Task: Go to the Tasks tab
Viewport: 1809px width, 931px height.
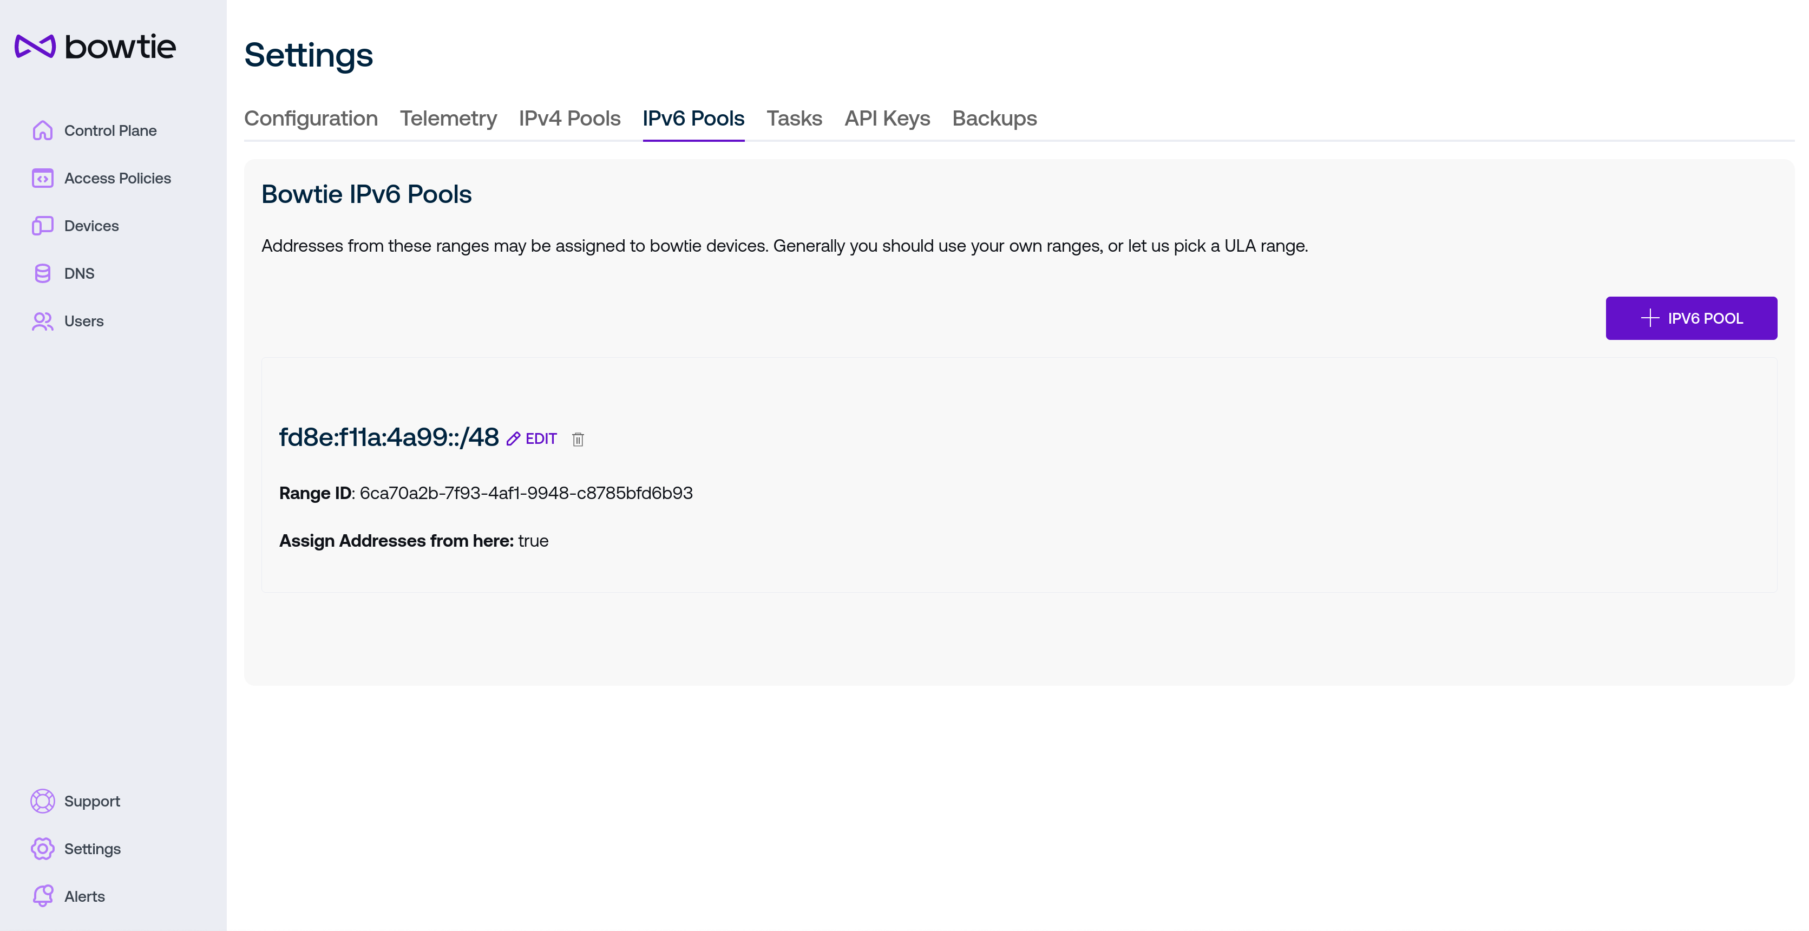Action: [x=794, y=118]
